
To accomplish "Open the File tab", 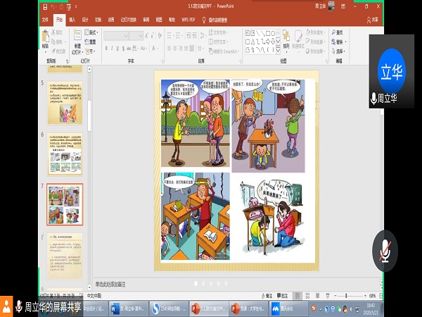I will pyautogui.click(x=44, y=20).
